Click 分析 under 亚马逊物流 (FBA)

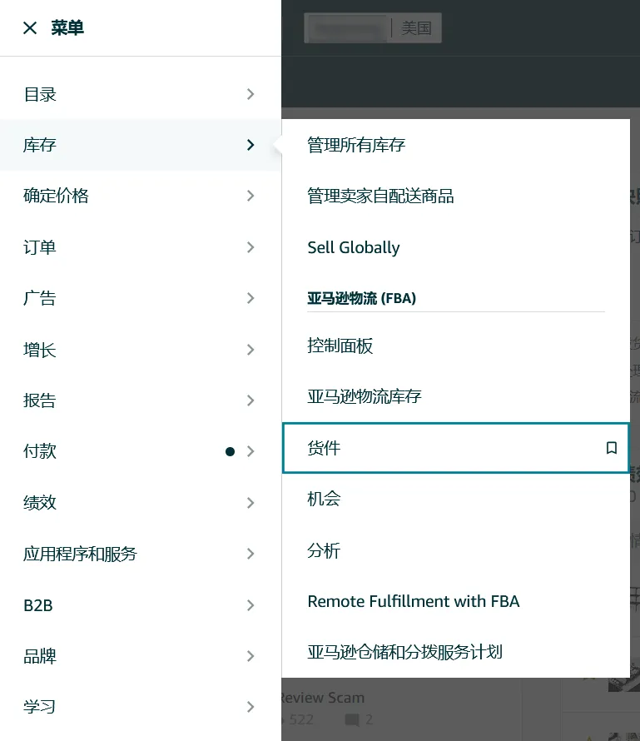(323, 550)
